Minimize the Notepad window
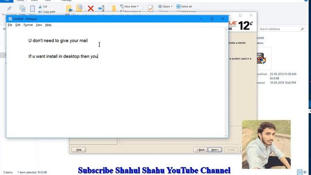Viewport: 311px width, 175px height. point(201,18)
